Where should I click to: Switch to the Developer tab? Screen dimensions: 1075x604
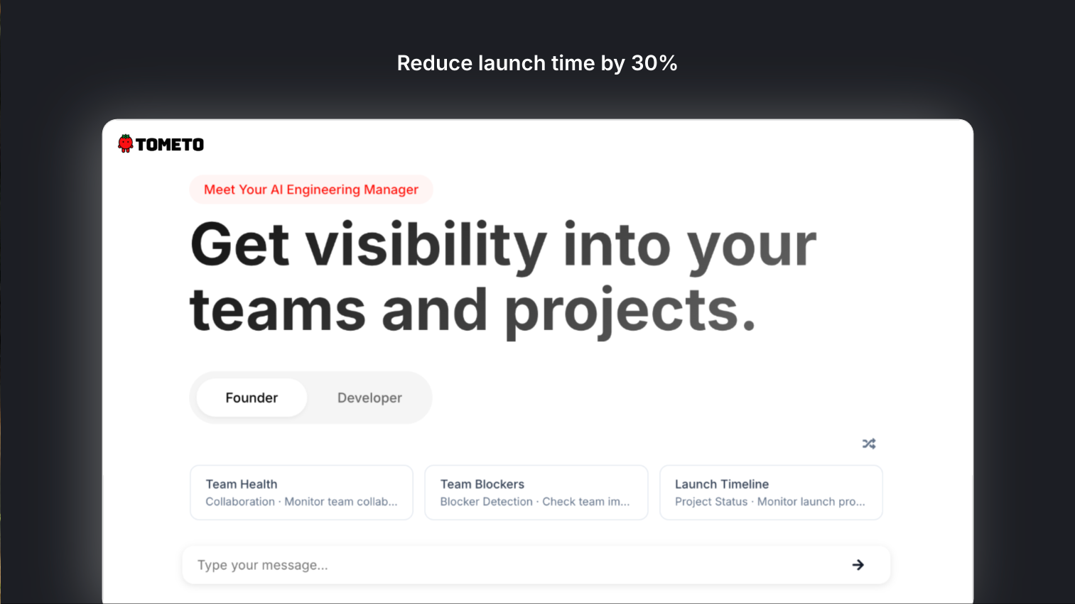(369, 397)
